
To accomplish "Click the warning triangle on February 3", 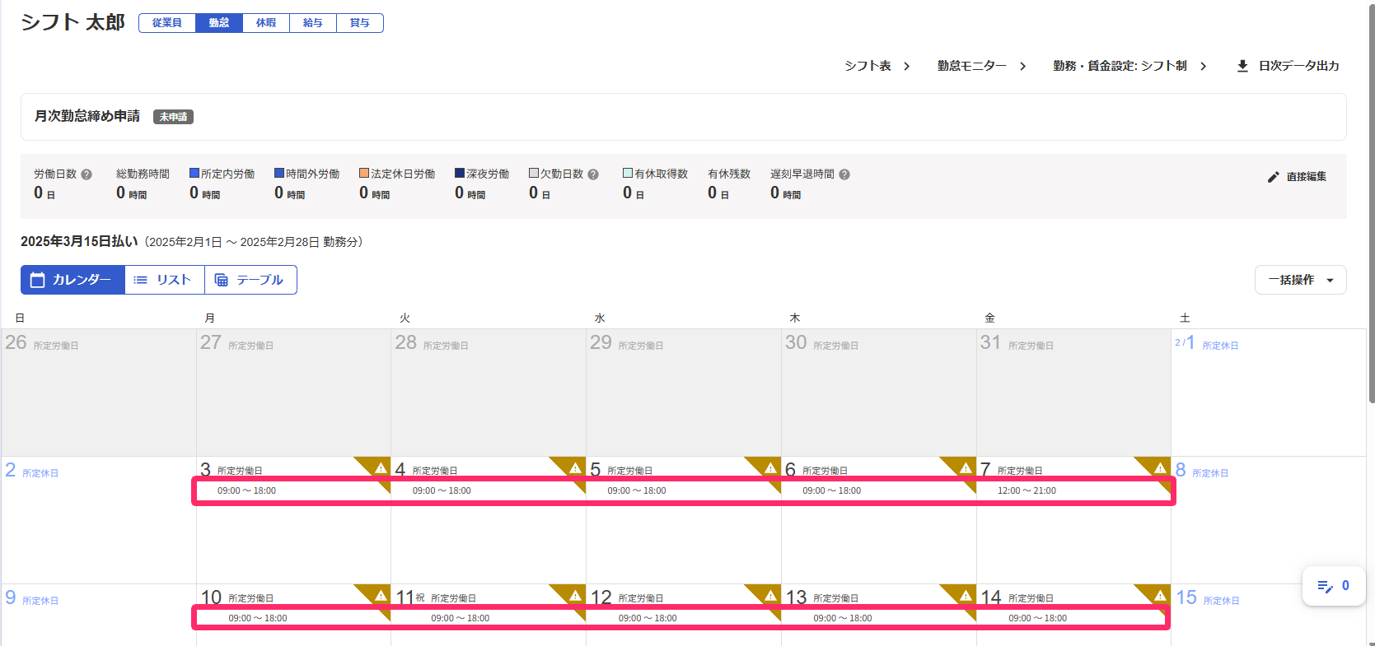I will [381, 467].
